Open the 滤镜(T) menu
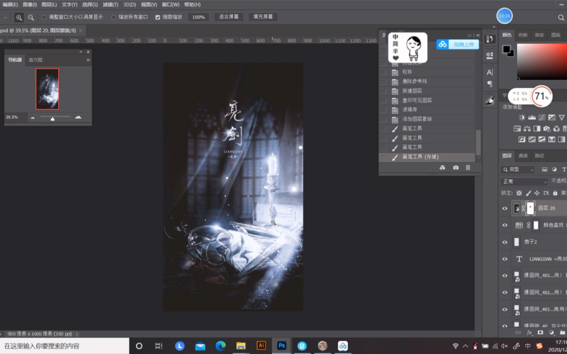 (111, 5)
